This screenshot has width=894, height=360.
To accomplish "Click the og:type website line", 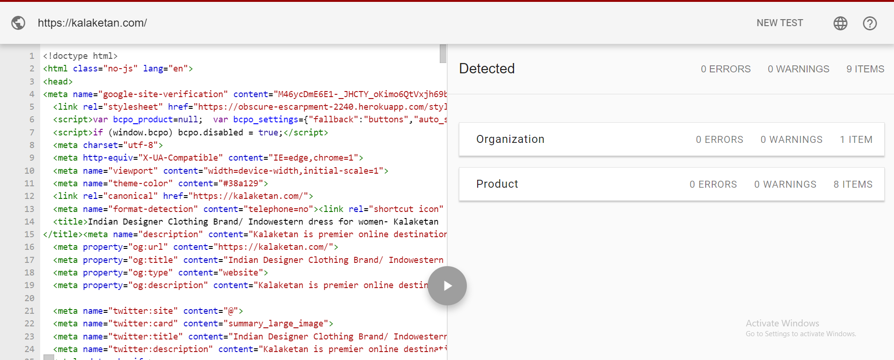I will 160,273.
